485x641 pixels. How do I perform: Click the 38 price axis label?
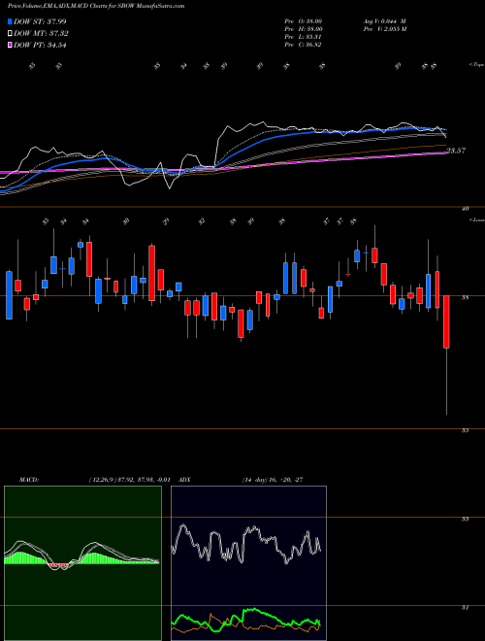(x=465, y=298)
